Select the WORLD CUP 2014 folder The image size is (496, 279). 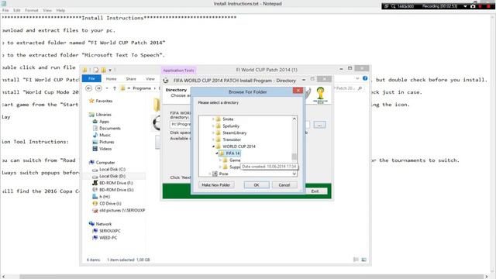239,146
